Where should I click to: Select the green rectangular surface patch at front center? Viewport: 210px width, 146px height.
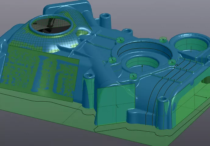116,105
